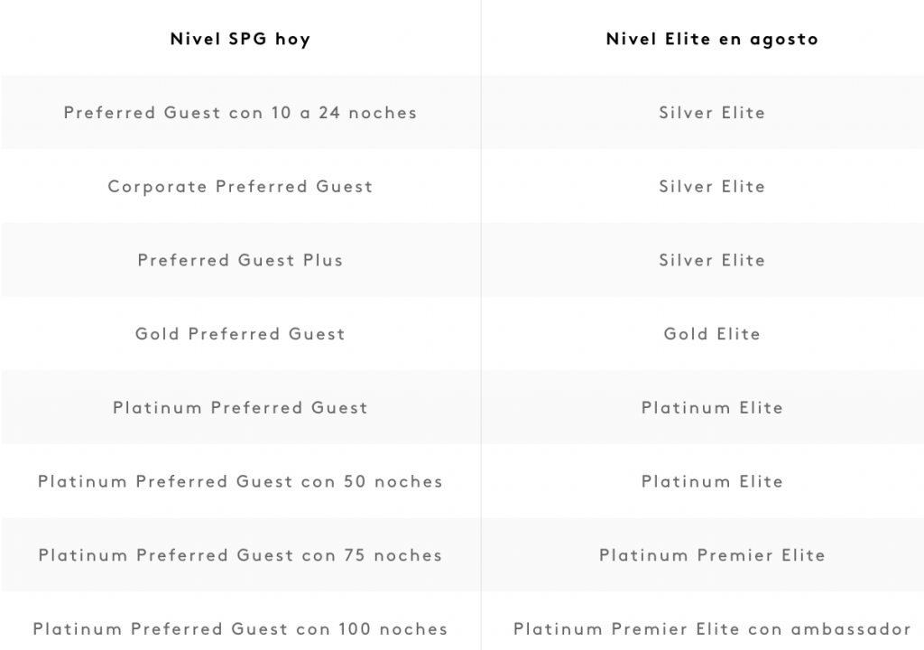
Task: Select 'Platinum Preferred Guest con 100 noches'
Action: click(x=240, y=628)
